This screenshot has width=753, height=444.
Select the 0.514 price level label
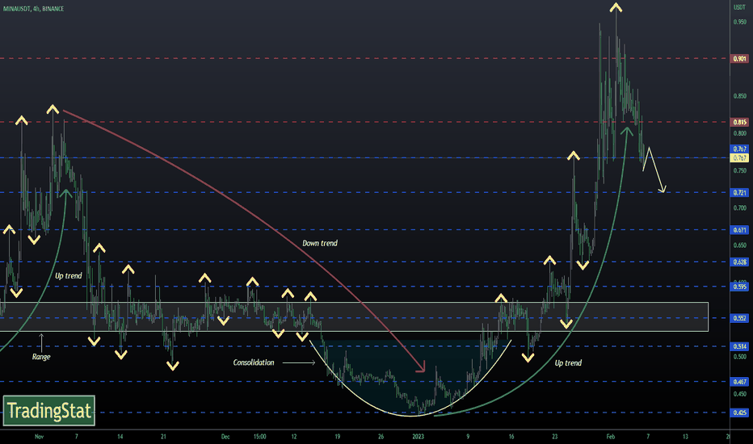[x=739, y=346]
